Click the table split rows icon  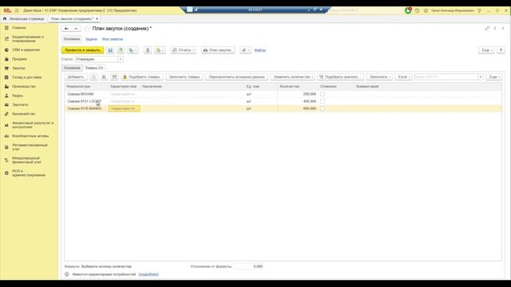(114, 77)
